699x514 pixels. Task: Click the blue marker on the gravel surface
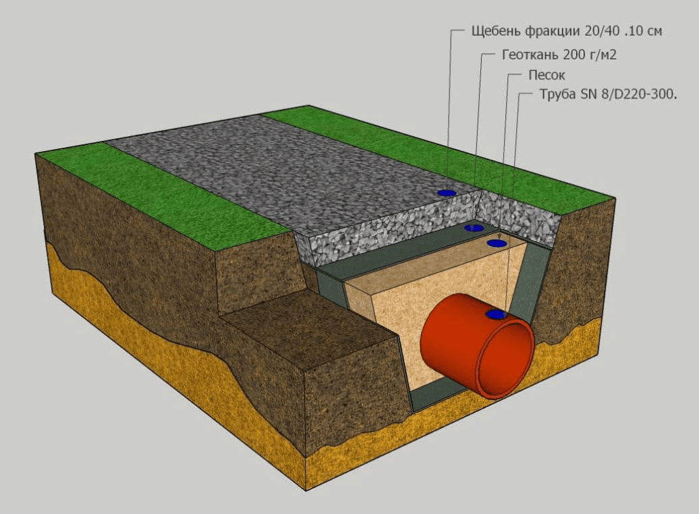point(446,194)
